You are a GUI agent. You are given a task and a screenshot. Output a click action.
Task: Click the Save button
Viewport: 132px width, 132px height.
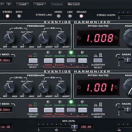click(40, 4)
